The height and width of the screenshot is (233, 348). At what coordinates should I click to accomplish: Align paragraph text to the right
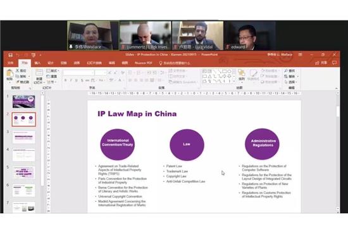[x=141, y=80]
